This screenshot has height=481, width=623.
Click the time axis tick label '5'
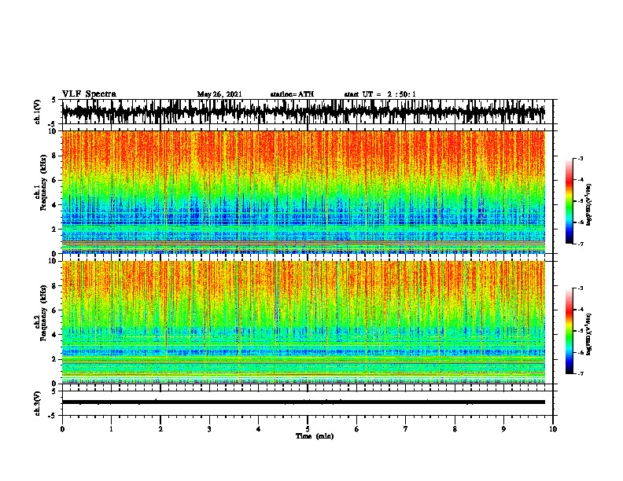click(x=308, y=429)
